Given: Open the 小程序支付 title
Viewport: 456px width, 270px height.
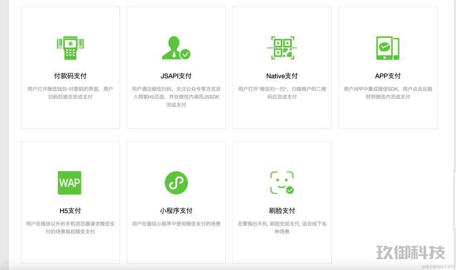Looking at the screenshot, I should [176, 211].
